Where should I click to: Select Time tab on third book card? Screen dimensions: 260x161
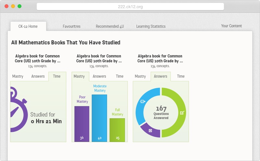pyautogui.click(x=181, y=76)
